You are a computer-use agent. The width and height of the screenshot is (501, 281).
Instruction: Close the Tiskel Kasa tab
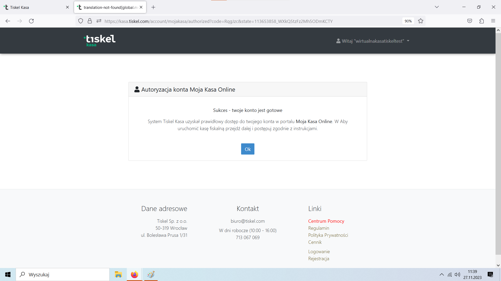pos(67,7)
